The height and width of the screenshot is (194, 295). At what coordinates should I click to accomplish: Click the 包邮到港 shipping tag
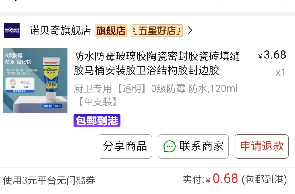pyautogui.click(x=97, y=121)
